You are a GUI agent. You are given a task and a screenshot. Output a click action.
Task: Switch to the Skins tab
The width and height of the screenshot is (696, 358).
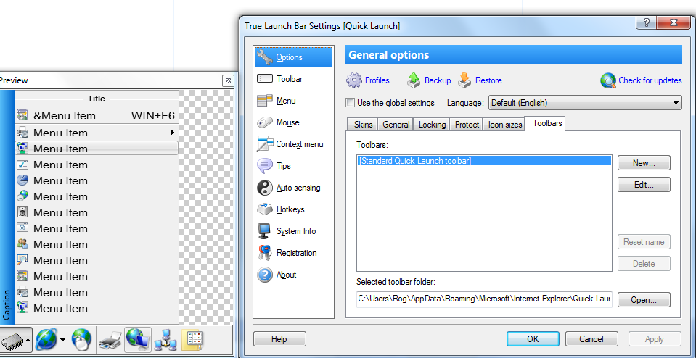coord(363,125)
